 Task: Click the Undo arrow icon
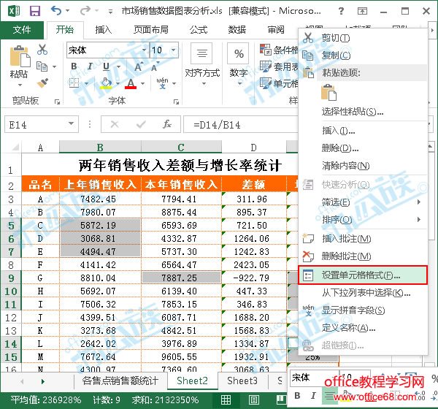[57, 11]
